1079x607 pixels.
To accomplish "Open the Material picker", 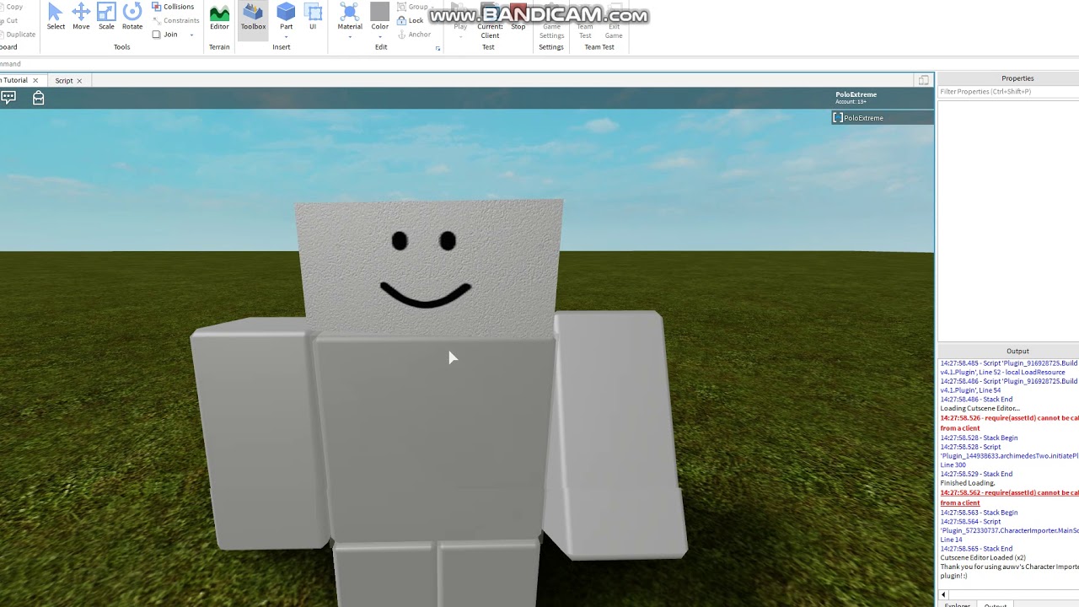I will pyautogui.click(x=350, y=17).
